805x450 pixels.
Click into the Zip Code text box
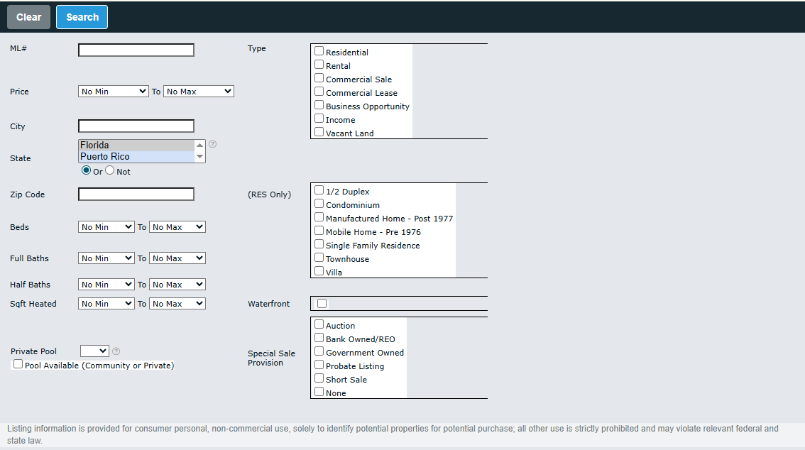pos(136,194)
